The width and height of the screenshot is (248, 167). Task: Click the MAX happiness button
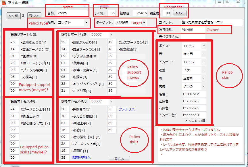[x=179, y=13]
